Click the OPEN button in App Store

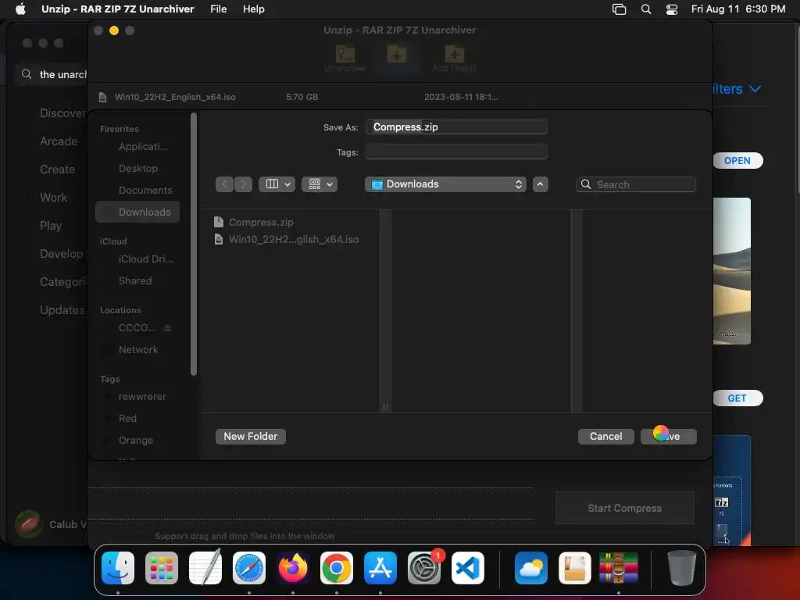737,161
